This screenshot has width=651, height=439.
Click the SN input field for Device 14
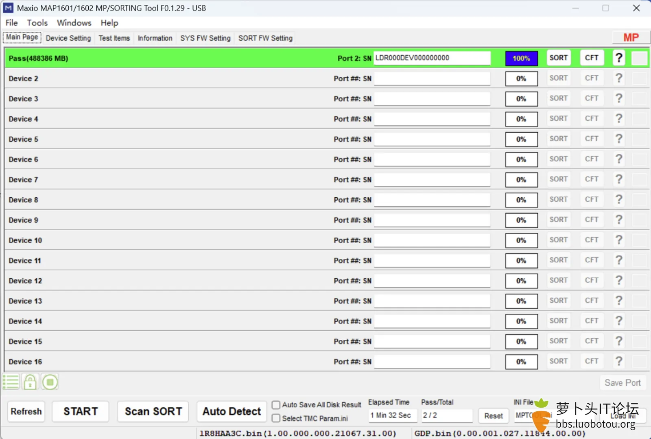click(x=432, y=321)
